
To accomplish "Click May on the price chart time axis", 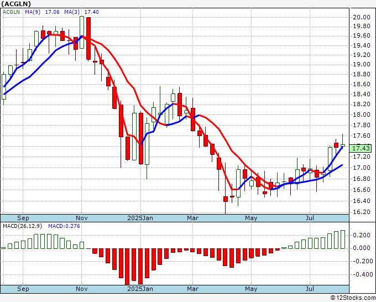I will point(251,218).
